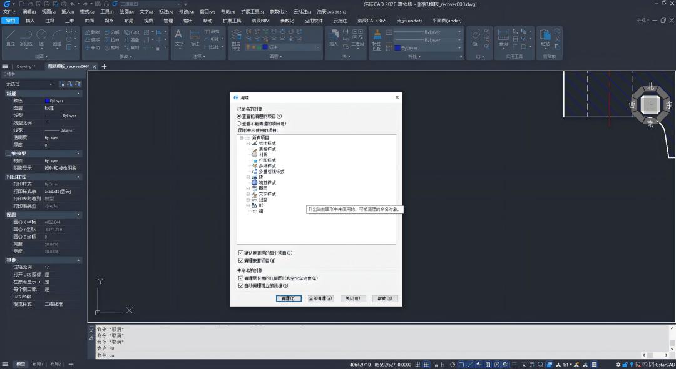Click the 特性匹配 (Match Properties) brush
The width and height of the screenshot is (676, 369).
[377, 39]
